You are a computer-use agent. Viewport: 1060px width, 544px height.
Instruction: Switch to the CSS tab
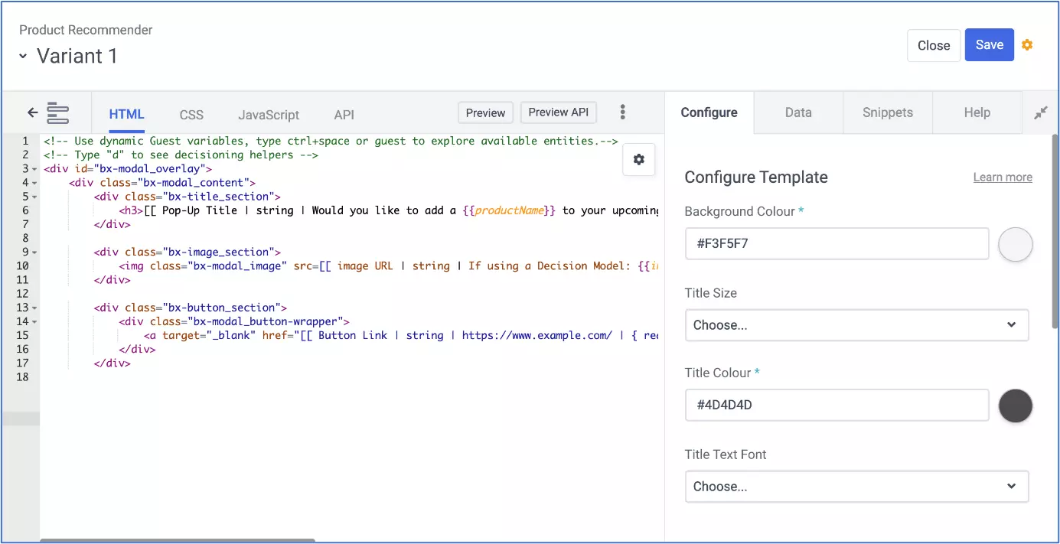pos(191,115)
